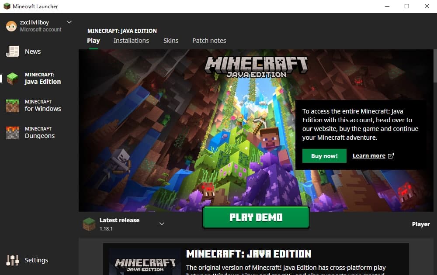Screen dimensions: 437x275
Task: Click the 1.18.1 version text
Action: (106, 229)
